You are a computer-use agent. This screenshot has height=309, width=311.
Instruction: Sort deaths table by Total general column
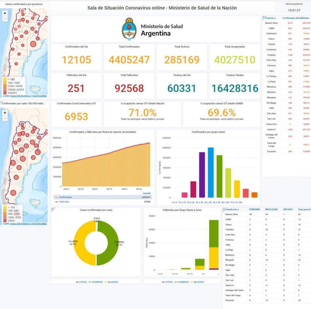(304, 209)
